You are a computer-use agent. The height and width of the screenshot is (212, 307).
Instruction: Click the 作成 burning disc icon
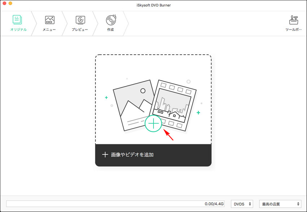tap(111, 20)
